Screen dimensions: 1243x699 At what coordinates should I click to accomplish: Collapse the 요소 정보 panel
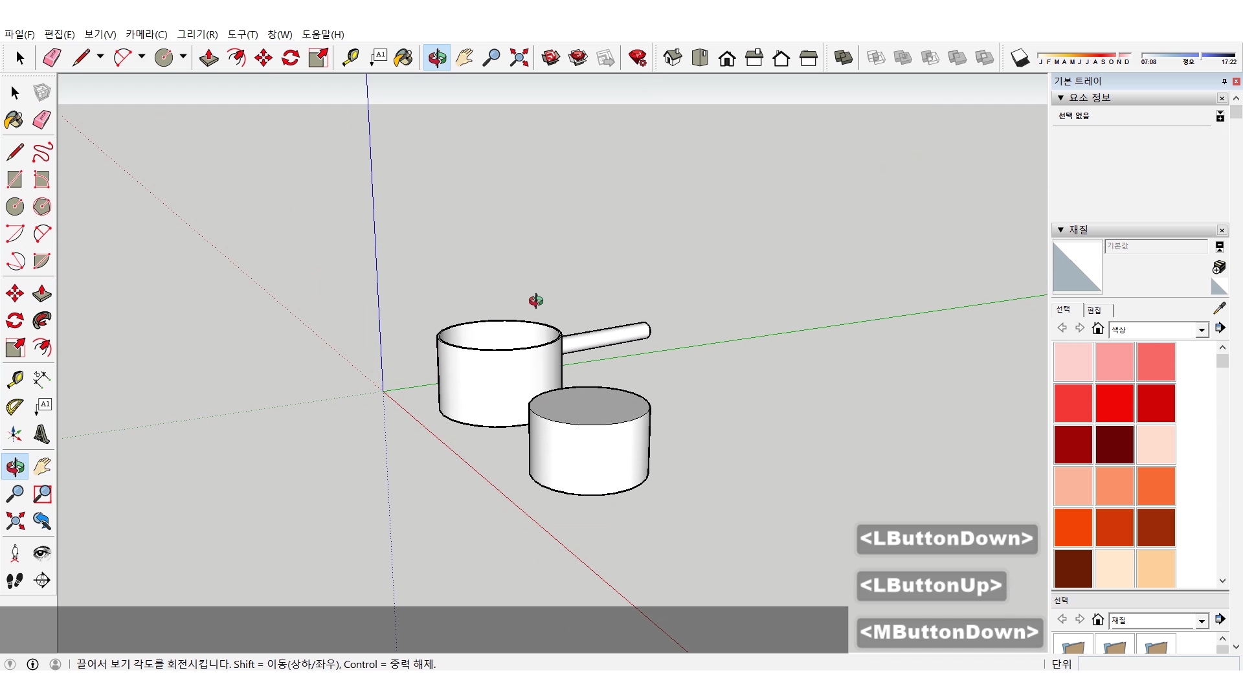click(1060, 98)
